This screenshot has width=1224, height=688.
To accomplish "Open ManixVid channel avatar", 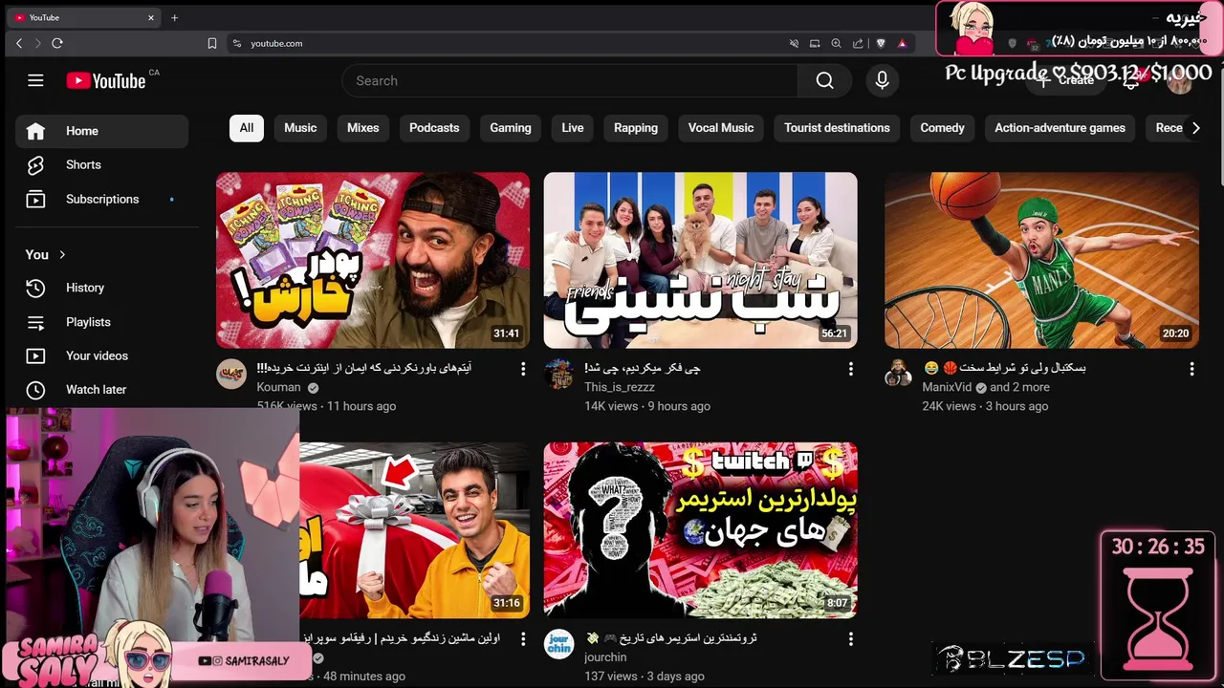I will (x=900, y=374).
